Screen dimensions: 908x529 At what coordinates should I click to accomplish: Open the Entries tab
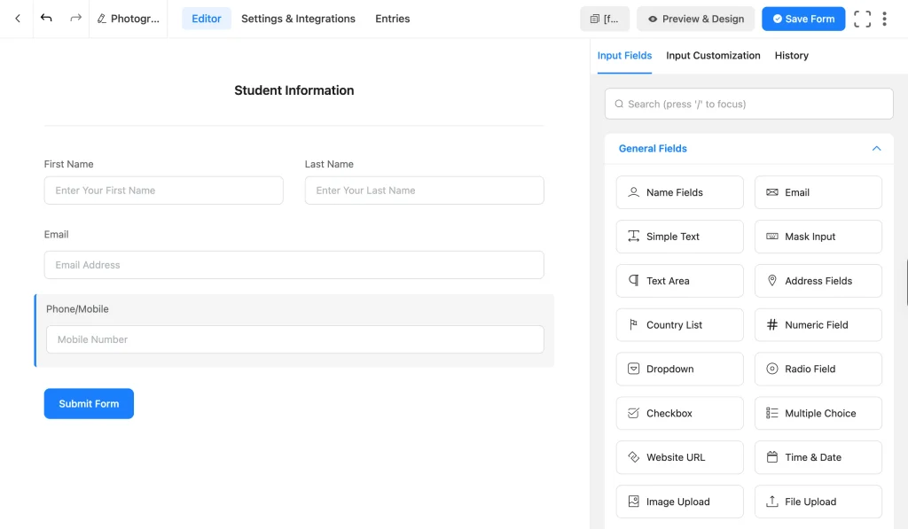click(x=393, y=19)
